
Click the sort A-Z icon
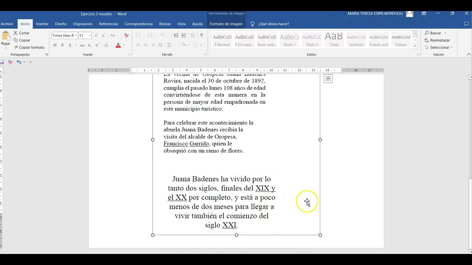click(193, 36)
